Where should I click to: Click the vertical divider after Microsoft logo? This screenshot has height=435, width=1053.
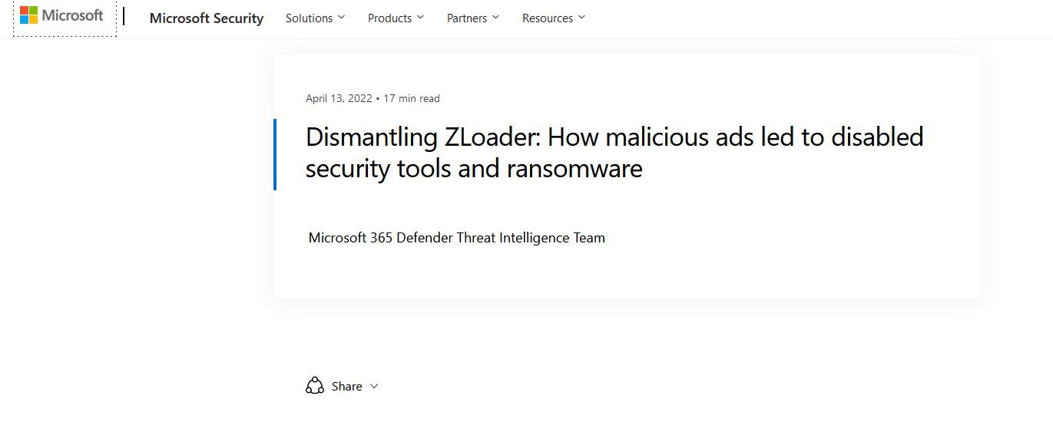(124, 17)
